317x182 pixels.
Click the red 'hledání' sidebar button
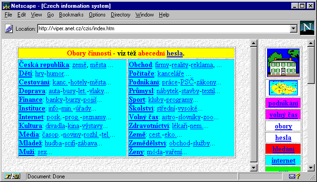(x=283, y=149)
